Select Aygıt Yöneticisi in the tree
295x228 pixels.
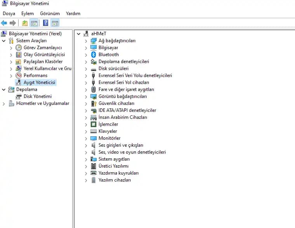click(x=40, y=82)
